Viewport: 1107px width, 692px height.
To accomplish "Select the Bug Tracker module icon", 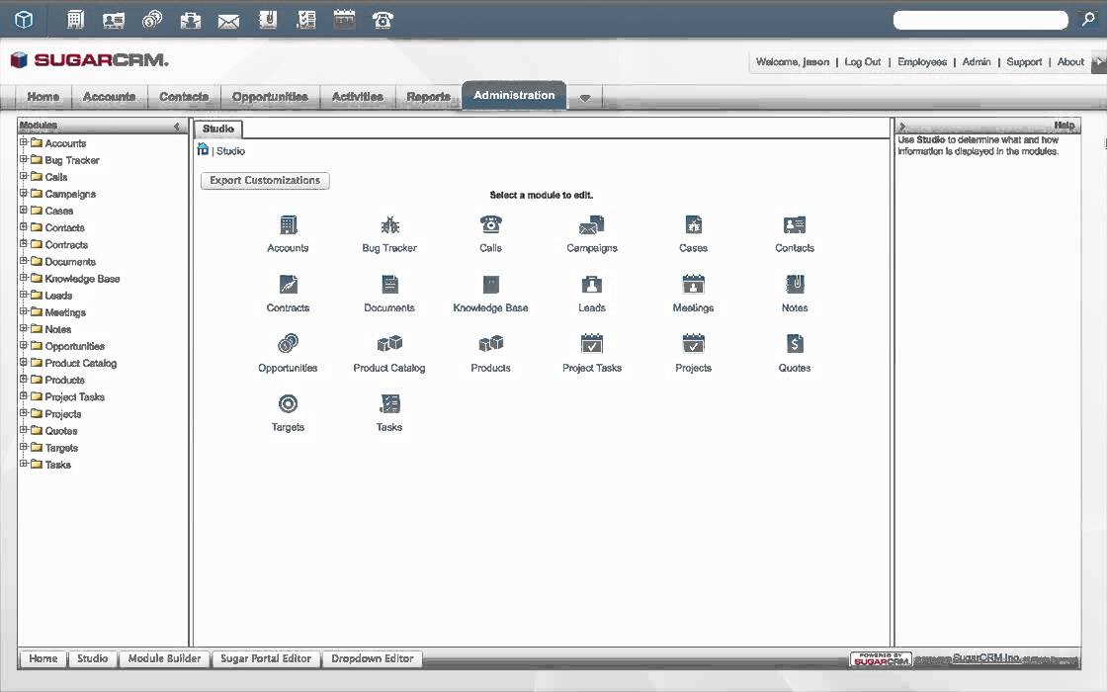I will (389, 225).
